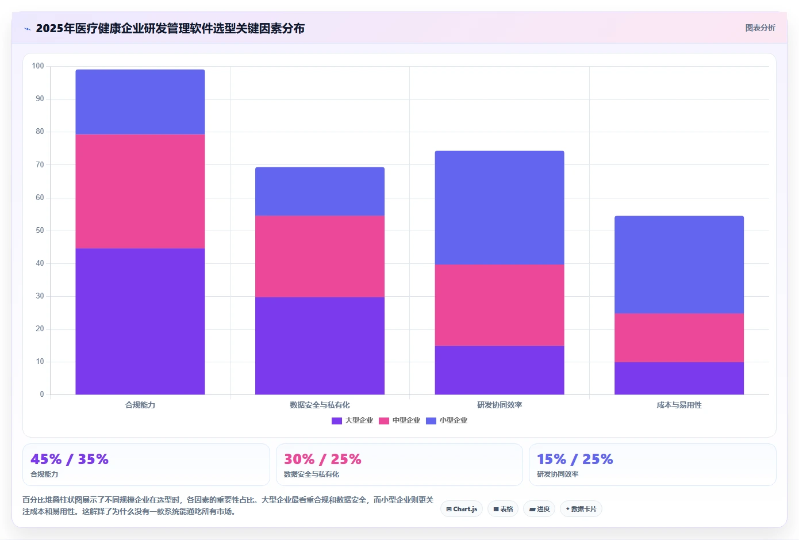The width and height of the screenshot is (799, 540).
Task: Click the 图表分析 label in the header
Action: [760, 28]
